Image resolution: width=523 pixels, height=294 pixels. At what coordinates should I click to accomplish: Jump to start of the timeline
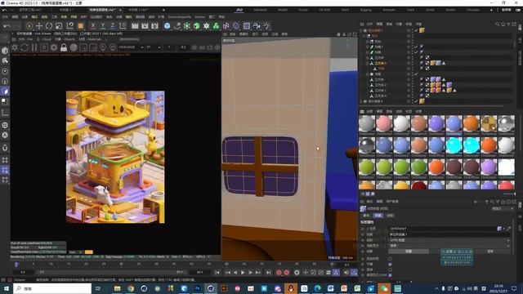217,273
